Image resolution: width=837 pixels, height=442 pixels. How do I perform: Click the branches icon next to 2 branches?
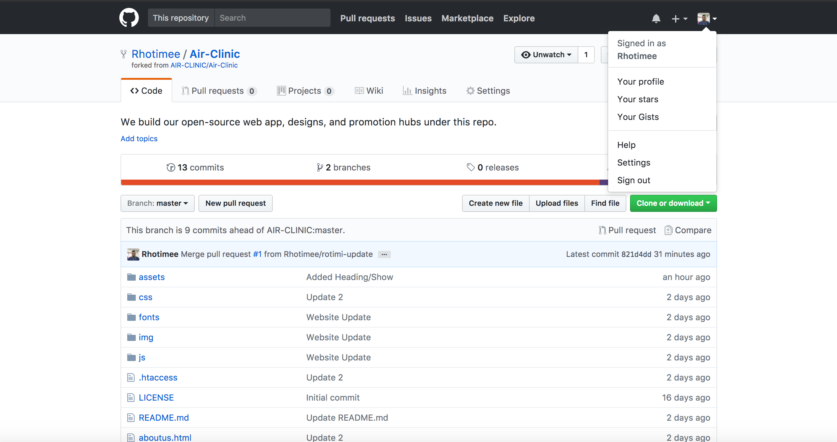tap(320, 167)
